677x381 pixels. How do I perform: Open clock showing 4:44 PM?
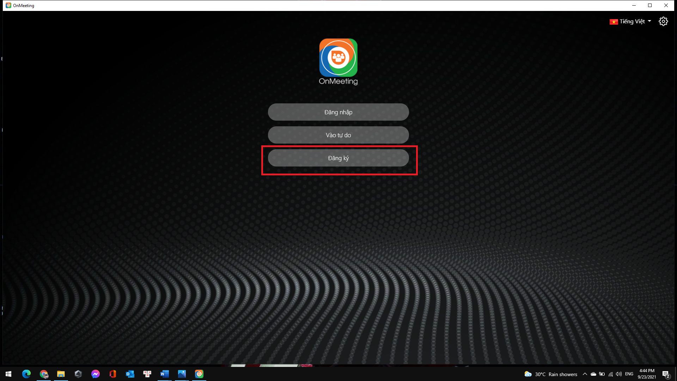647,374
